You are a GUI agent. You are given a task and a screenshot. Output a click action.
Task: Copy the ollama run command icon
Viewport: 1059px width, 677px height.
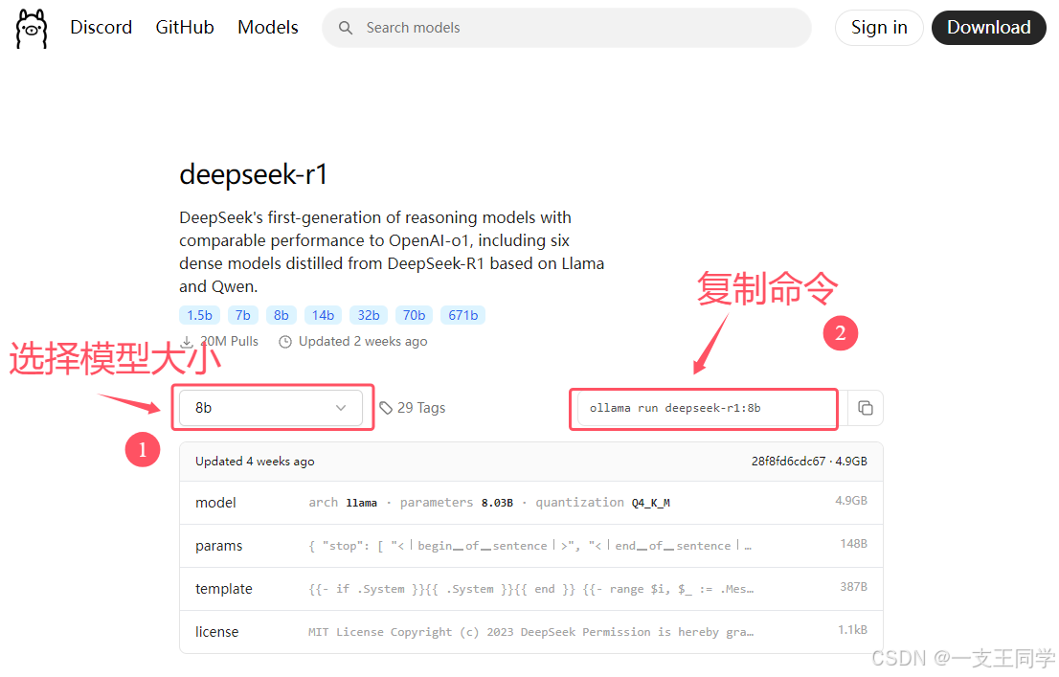866,408
